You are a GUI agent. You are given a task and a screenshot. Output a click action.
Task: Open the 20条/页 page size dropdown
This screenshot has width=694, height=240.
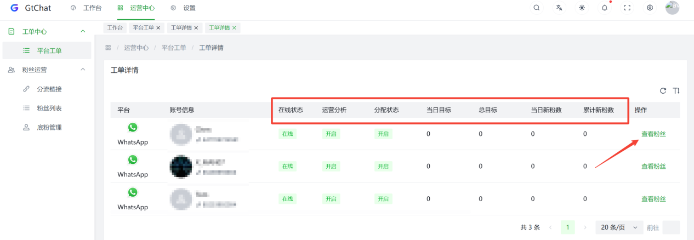(x=619, y=227)
